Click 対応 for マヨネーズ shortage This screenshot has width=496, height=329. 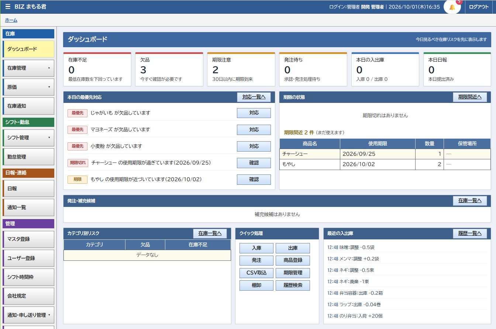(x=254, y=129)
